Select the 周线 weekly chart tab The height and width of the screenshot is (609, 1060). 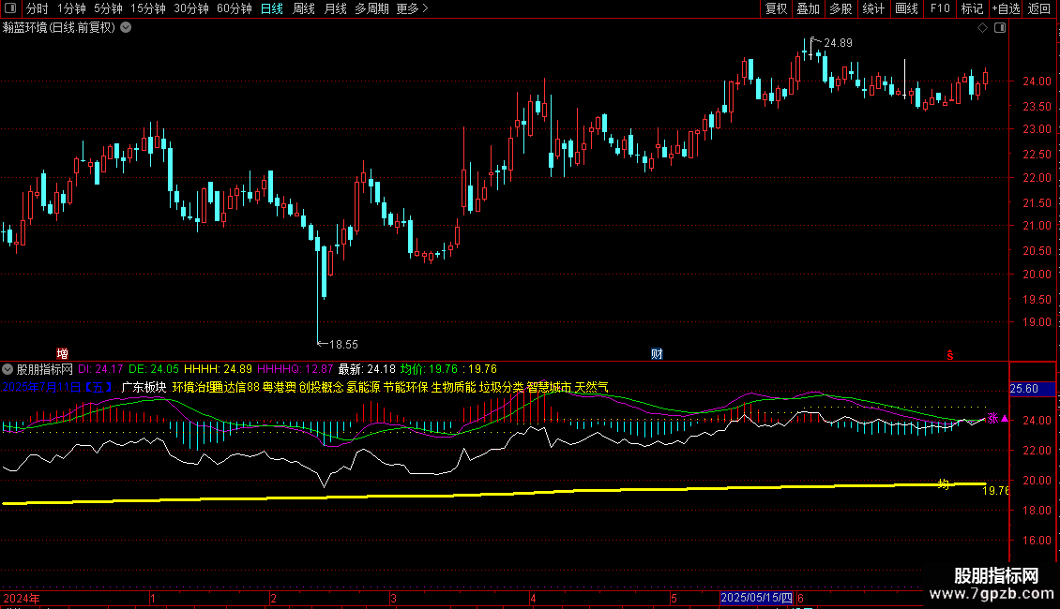click(304, 8)
